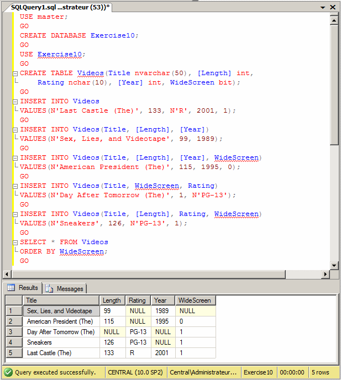Click the Central\Administrateur login status entry
341x380 pixels.
click(203, 372)
